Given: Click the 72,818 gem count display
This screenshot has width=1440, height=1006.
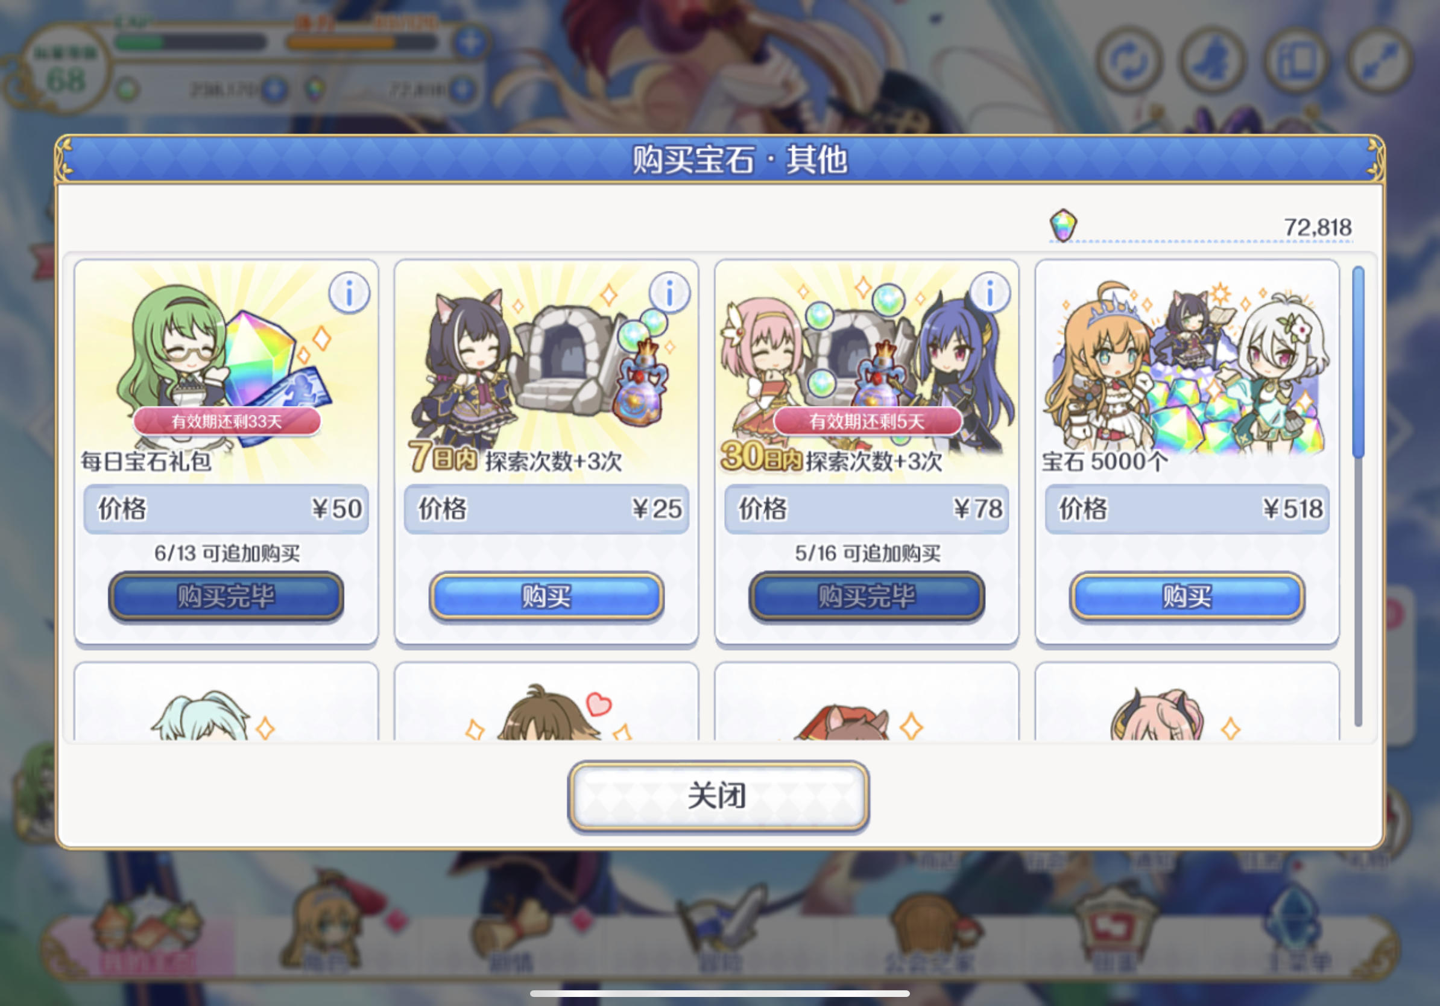Looking at the screenshot, I should 1317,227.
